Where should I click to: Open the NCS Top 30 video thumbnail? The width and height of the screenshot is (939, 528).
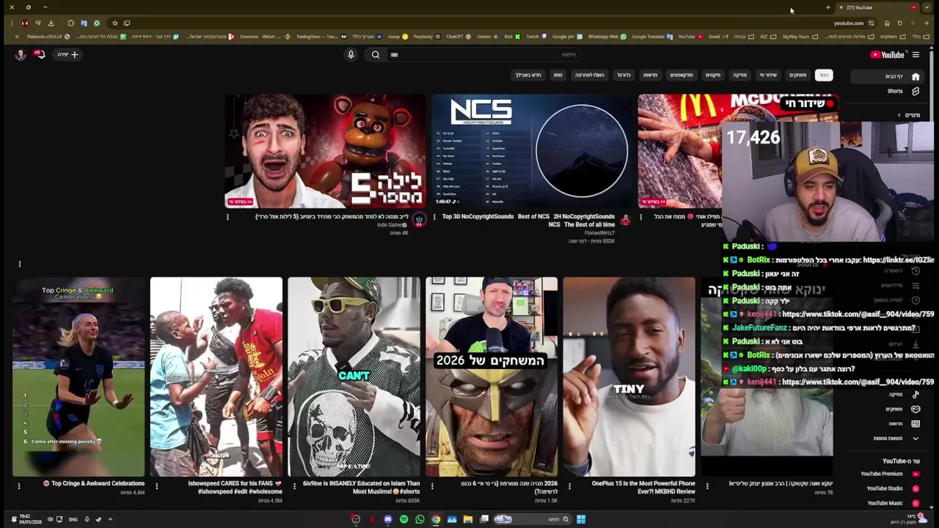coord(532,151)
